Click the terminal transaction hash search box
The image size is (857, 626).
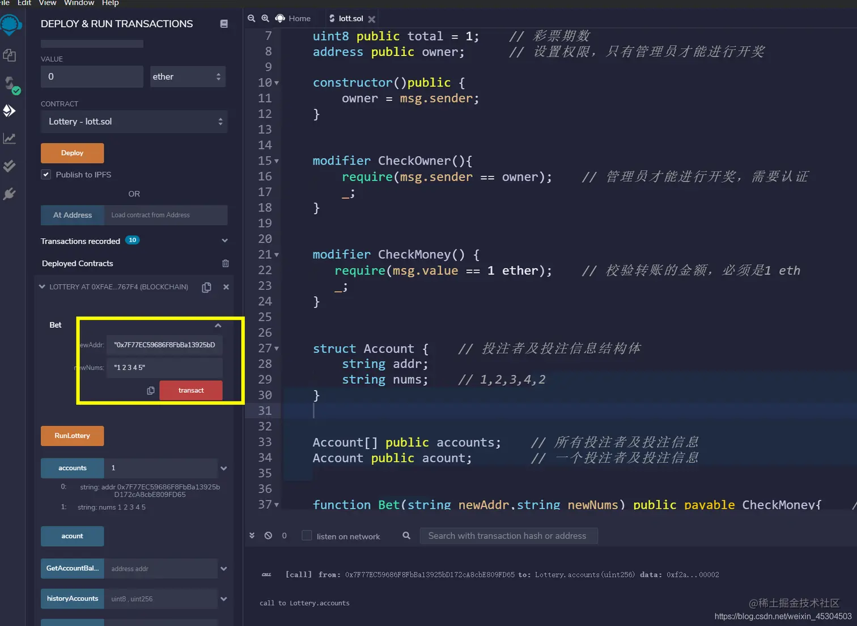pos(508,535)
